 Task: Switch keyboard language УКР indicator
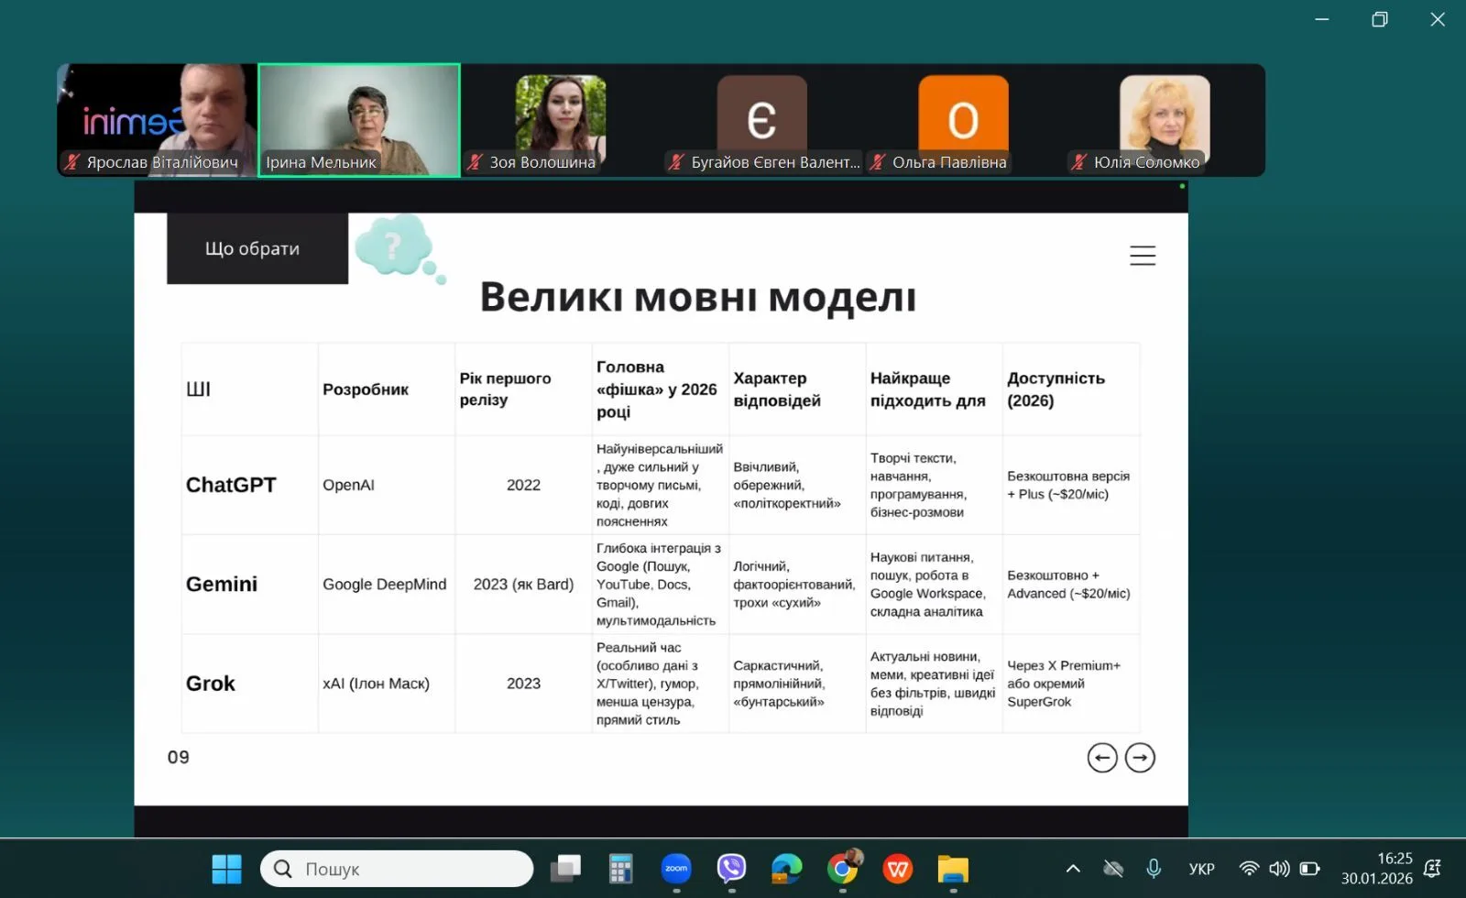[1201, 869]
